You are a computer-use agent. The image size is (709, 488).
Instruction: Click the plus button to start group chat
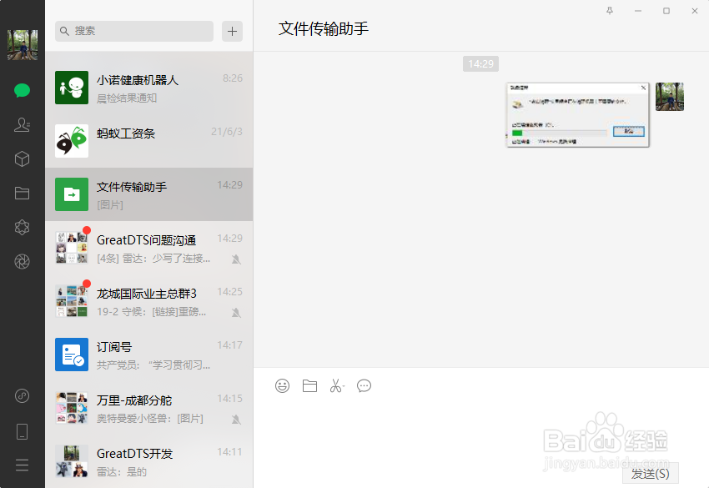click(x=232, y=31)
